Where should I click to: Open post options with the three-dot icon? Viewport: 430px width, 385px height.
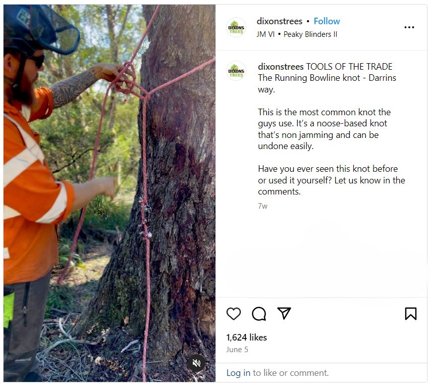coord(409,27)
